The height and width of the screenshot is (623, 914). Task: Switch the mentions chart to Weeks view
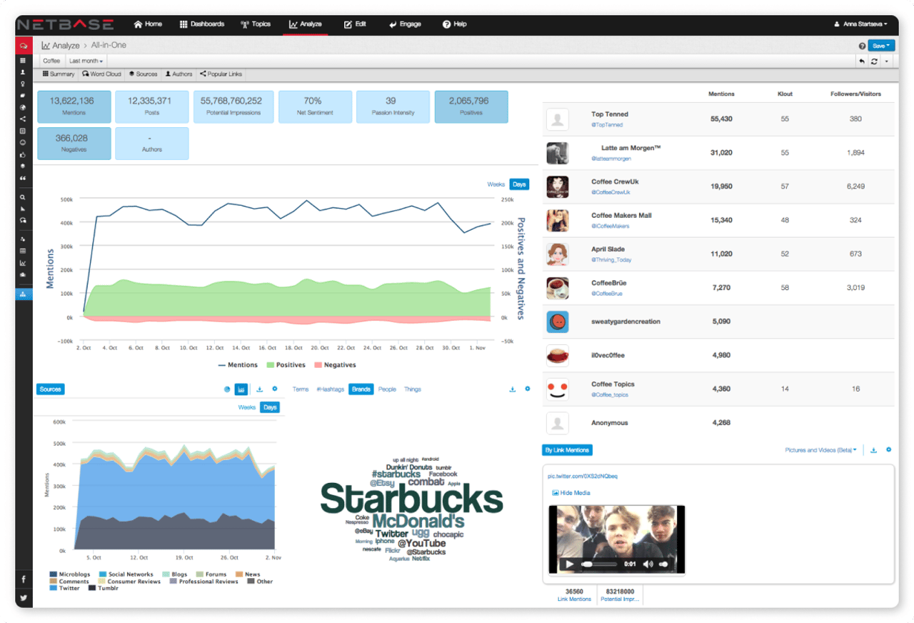coord(496,184)
